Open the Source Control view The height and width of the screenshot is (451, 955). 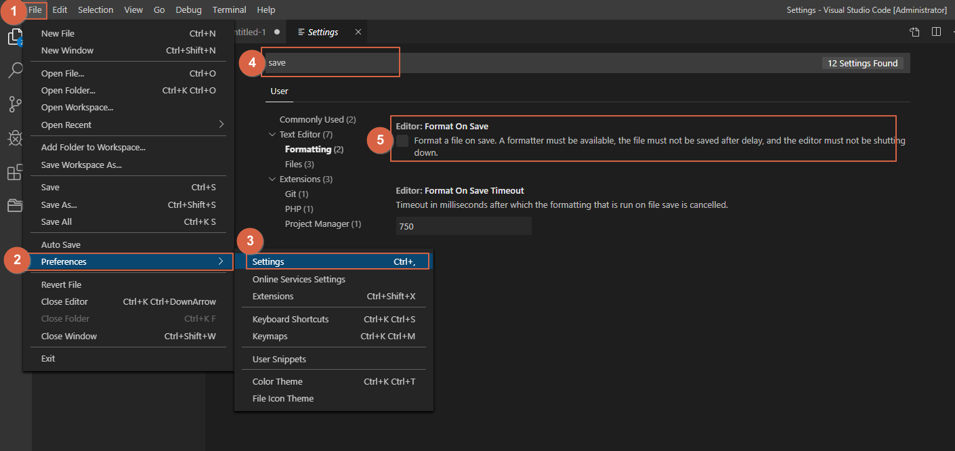(x=15, y=104)
